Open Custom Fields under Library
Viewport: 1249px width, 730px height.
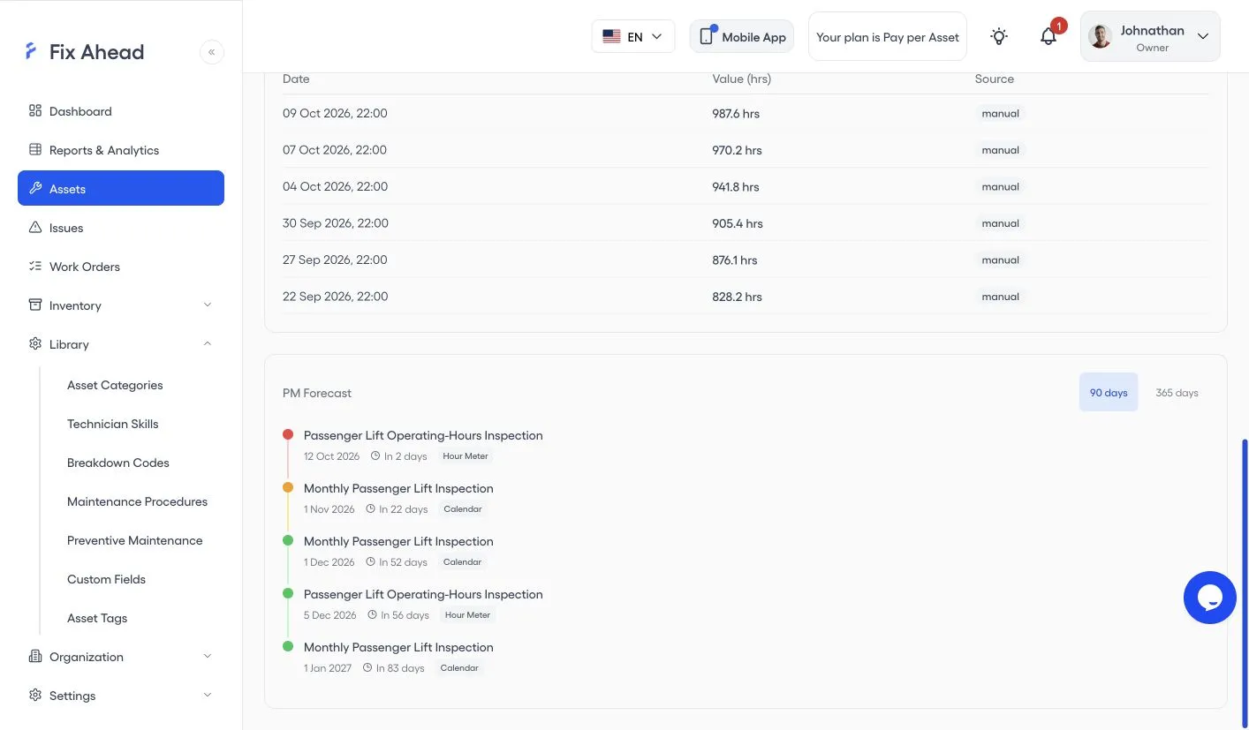coord(106,579)
